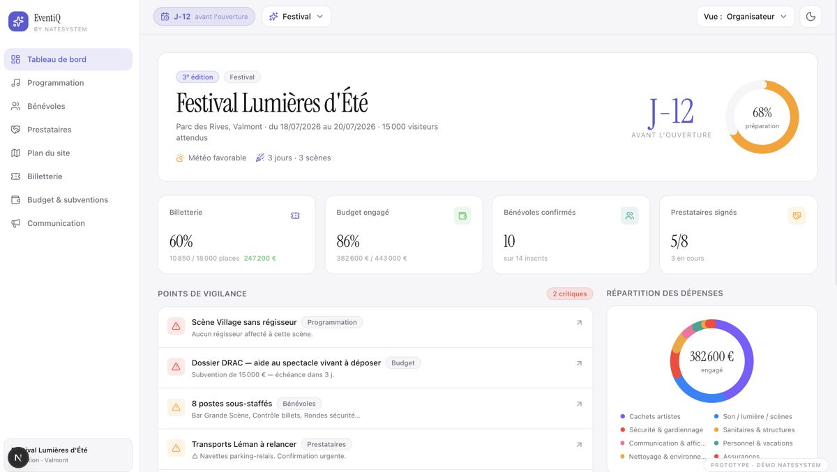This screenshot has width=837, height=472.
Task: Click the Bénévoles tag on sous-staffés alert
Action: 300,404
